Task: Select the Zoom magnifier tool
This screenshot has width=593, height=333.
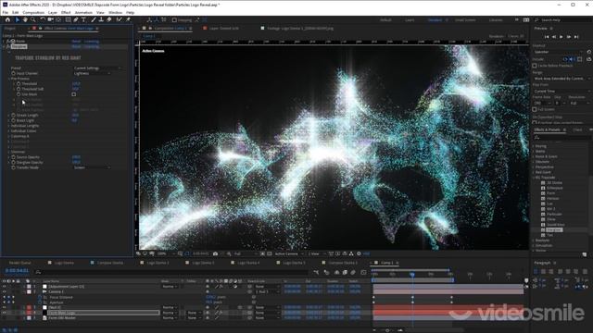Action: coord(33,19)
